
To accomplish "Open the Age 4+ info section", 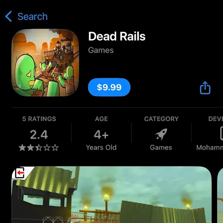I will (x=101, y=133).
